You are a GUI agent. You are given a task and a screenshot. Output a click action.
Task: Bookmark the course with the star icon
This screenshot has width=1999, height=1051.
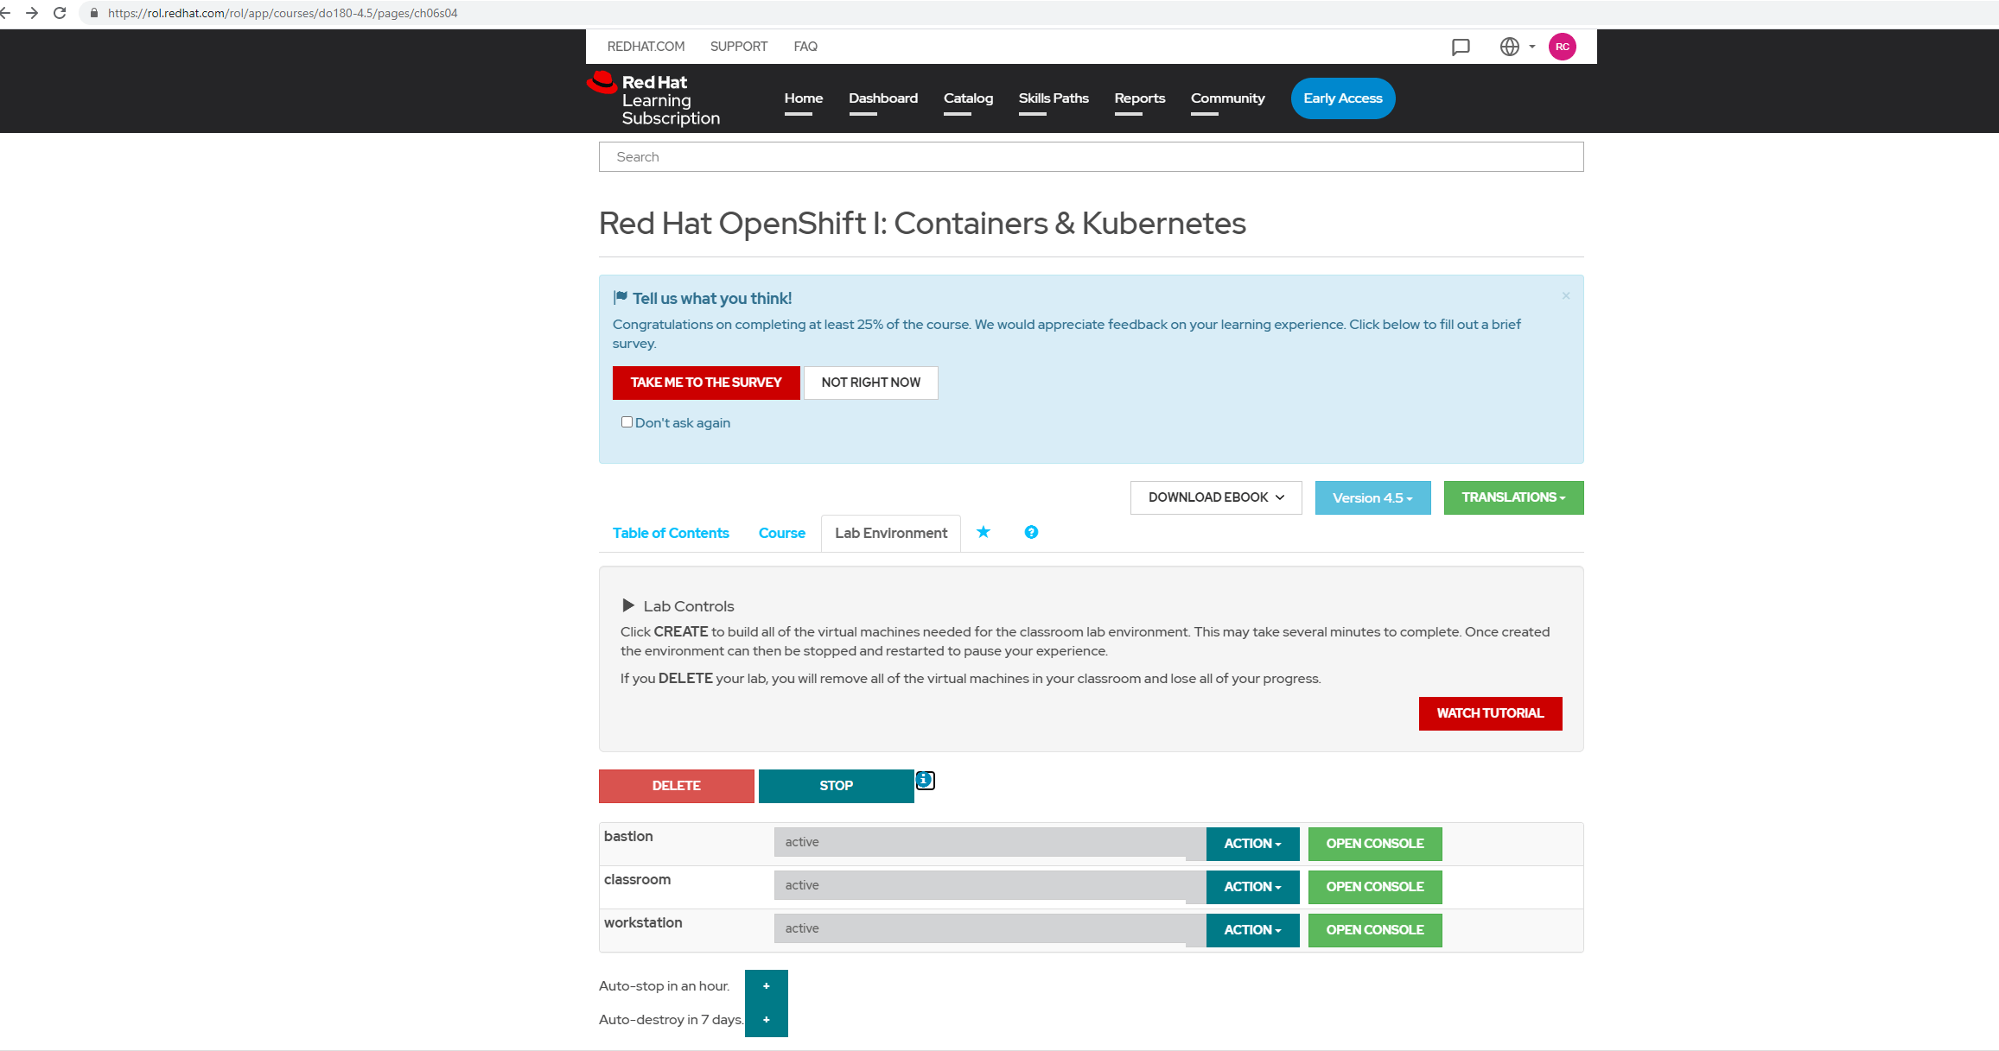tap(983, 533)
